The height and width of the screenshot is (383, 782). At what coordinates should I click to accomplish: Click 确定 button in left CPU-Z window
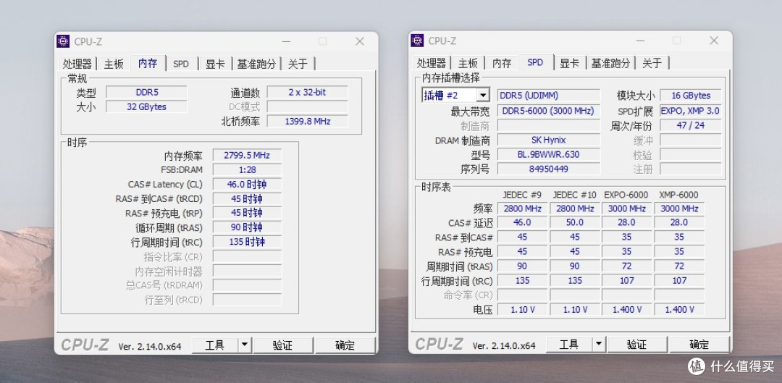(x=345, y=345)
